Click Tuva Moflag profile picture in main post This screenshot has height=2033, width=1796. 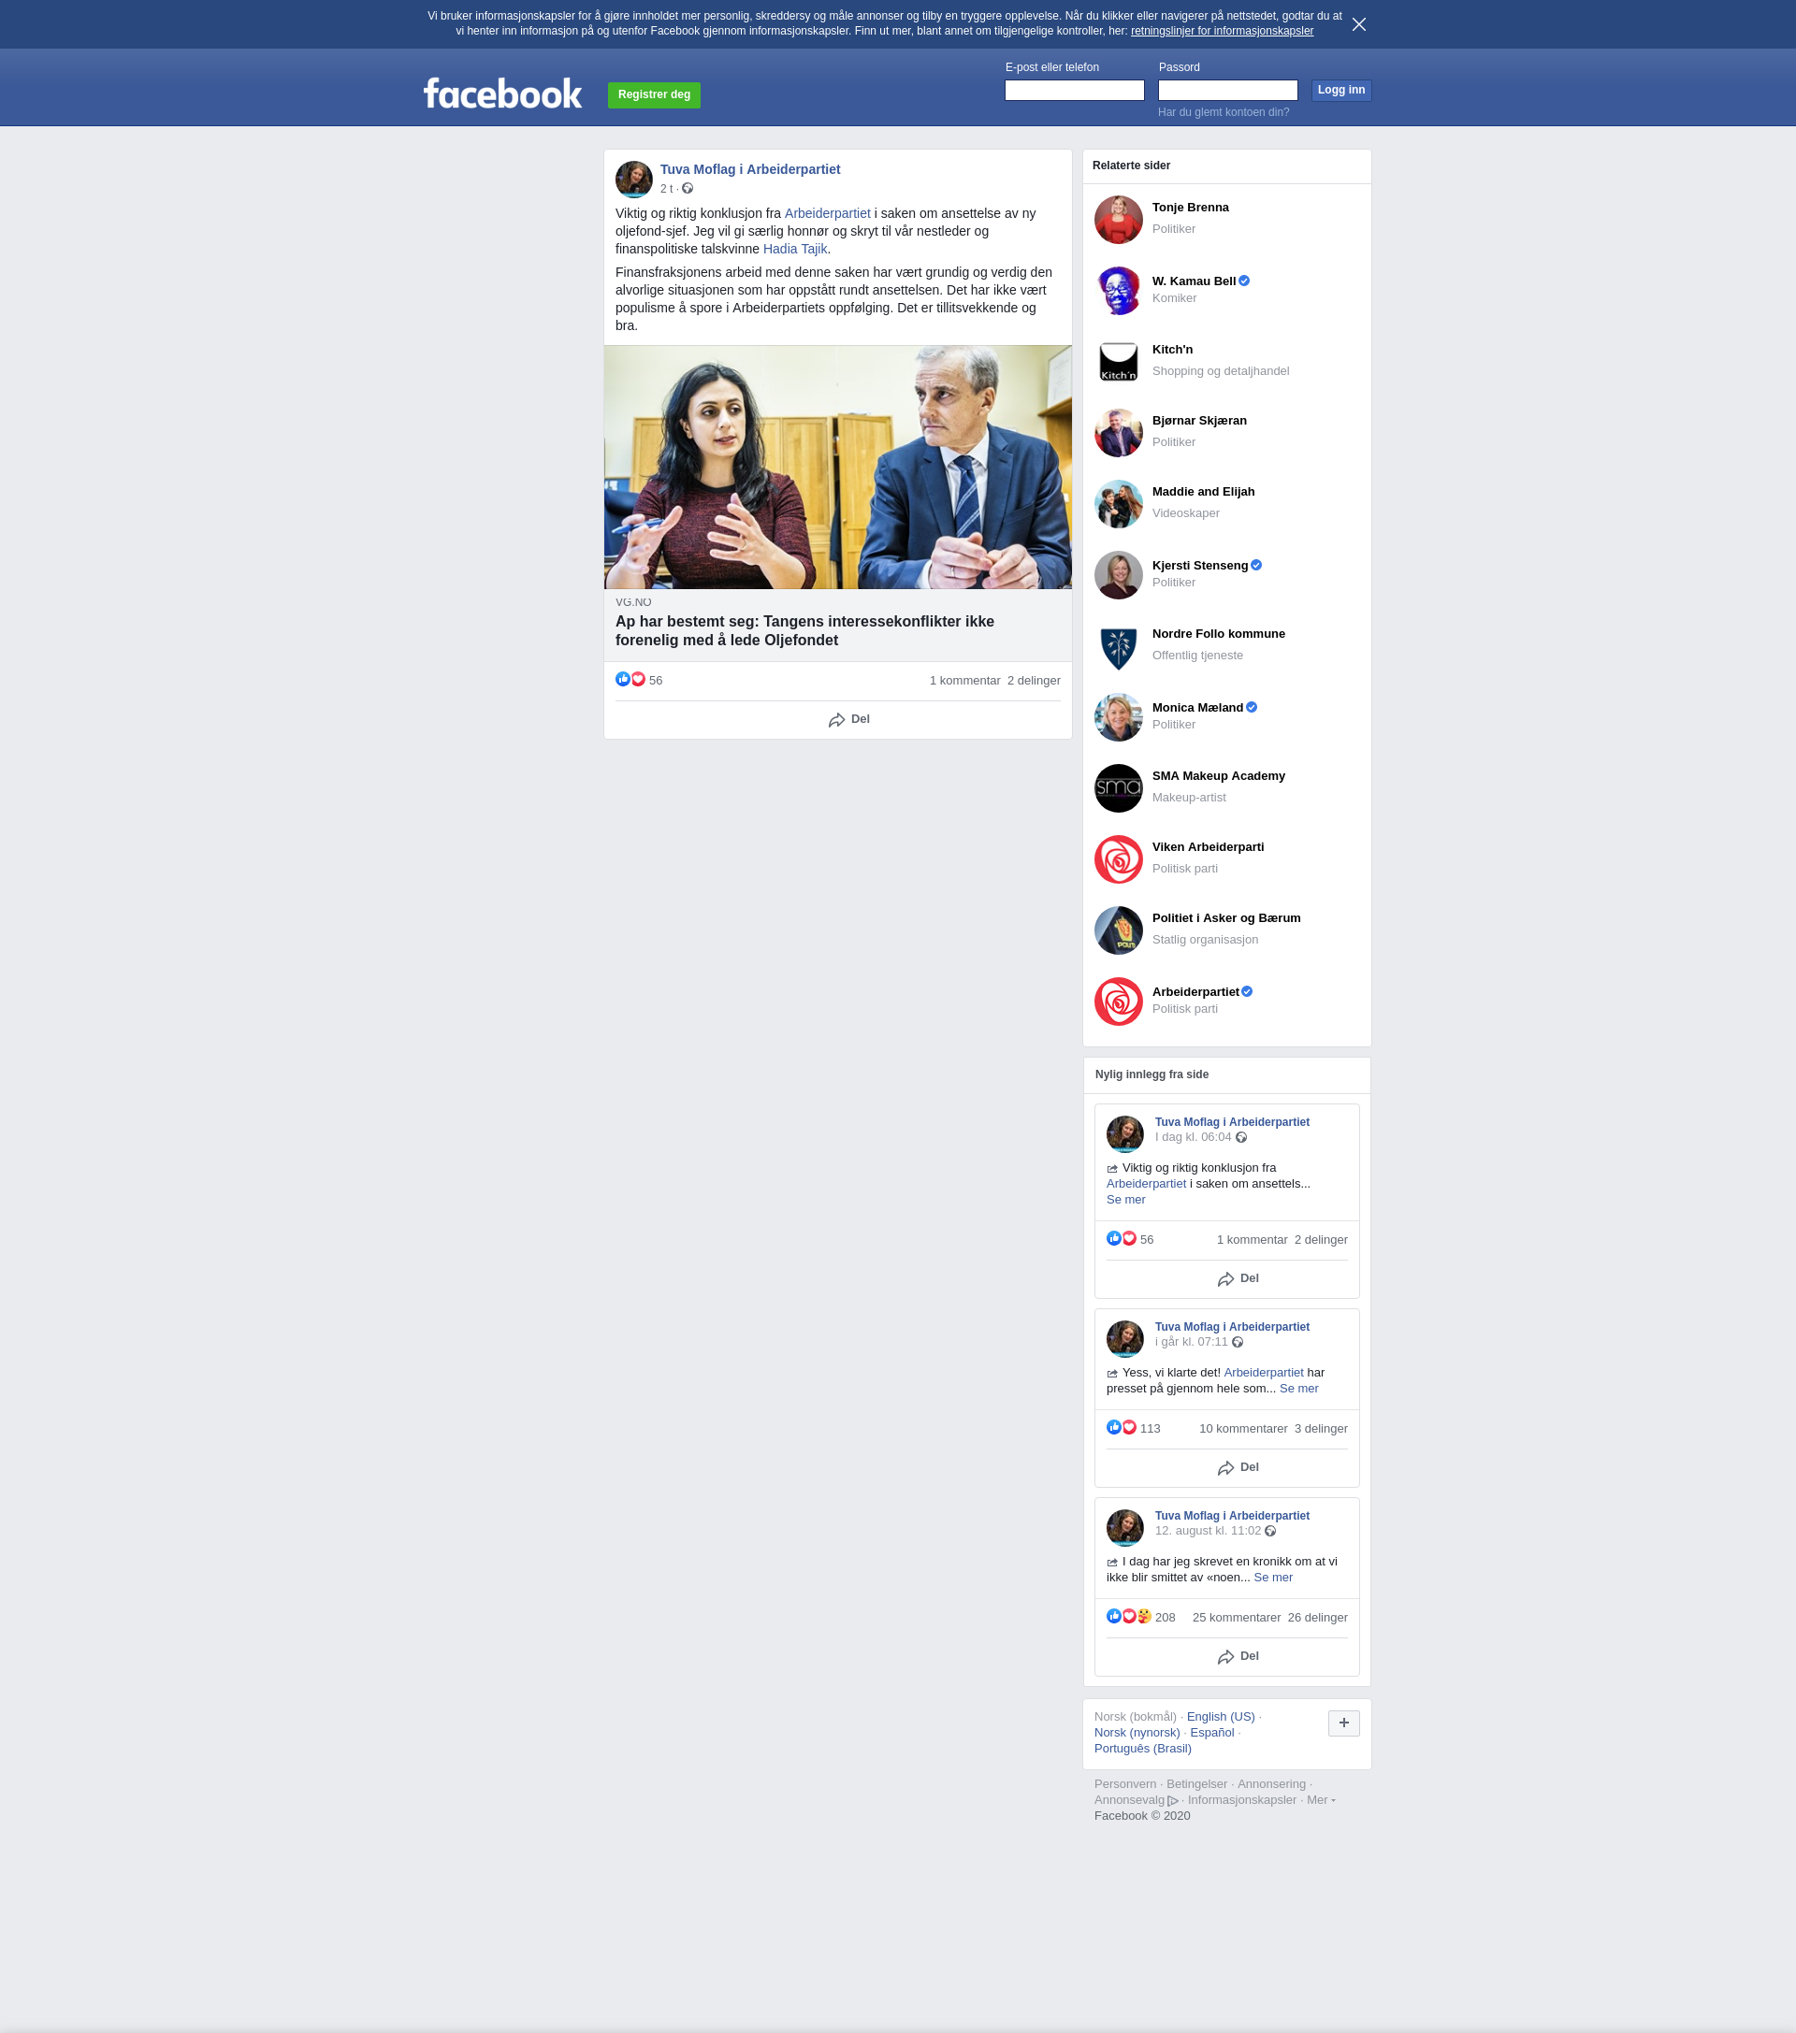(634, 179)
